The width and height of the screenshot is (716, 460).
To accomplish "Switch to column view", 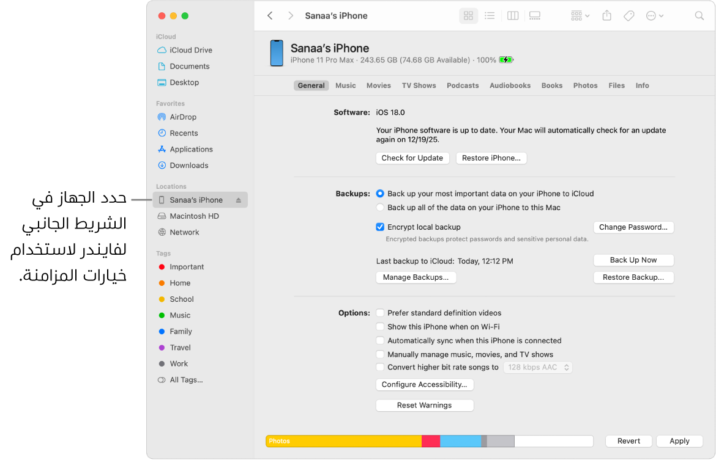I will [513, 16].
